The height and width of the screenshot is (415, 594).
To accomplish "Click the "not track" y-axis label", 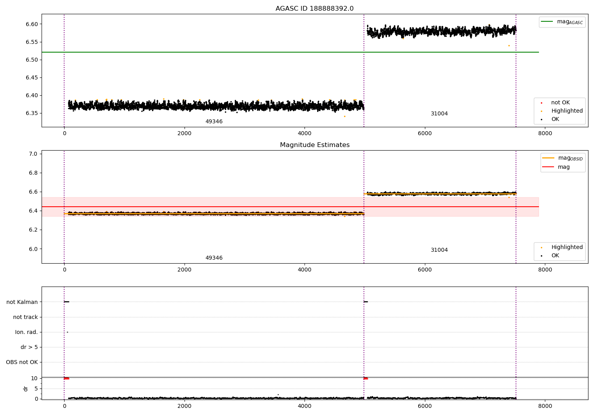I will (25, 317).
